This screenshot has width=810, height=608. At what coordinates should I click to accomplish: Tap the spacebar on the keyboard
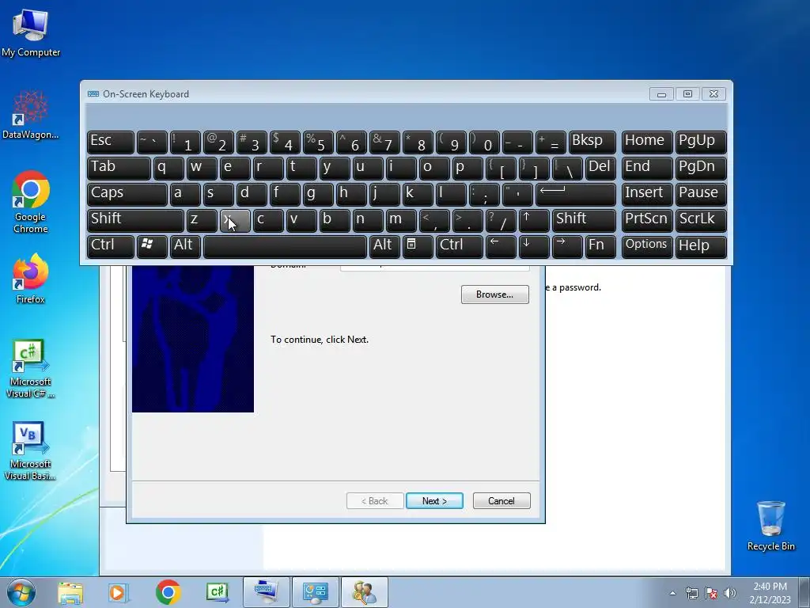[285, 246]
